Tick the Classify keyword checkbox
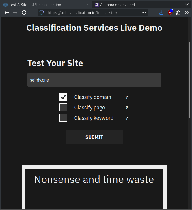The image size is (192, 210). 63,118
